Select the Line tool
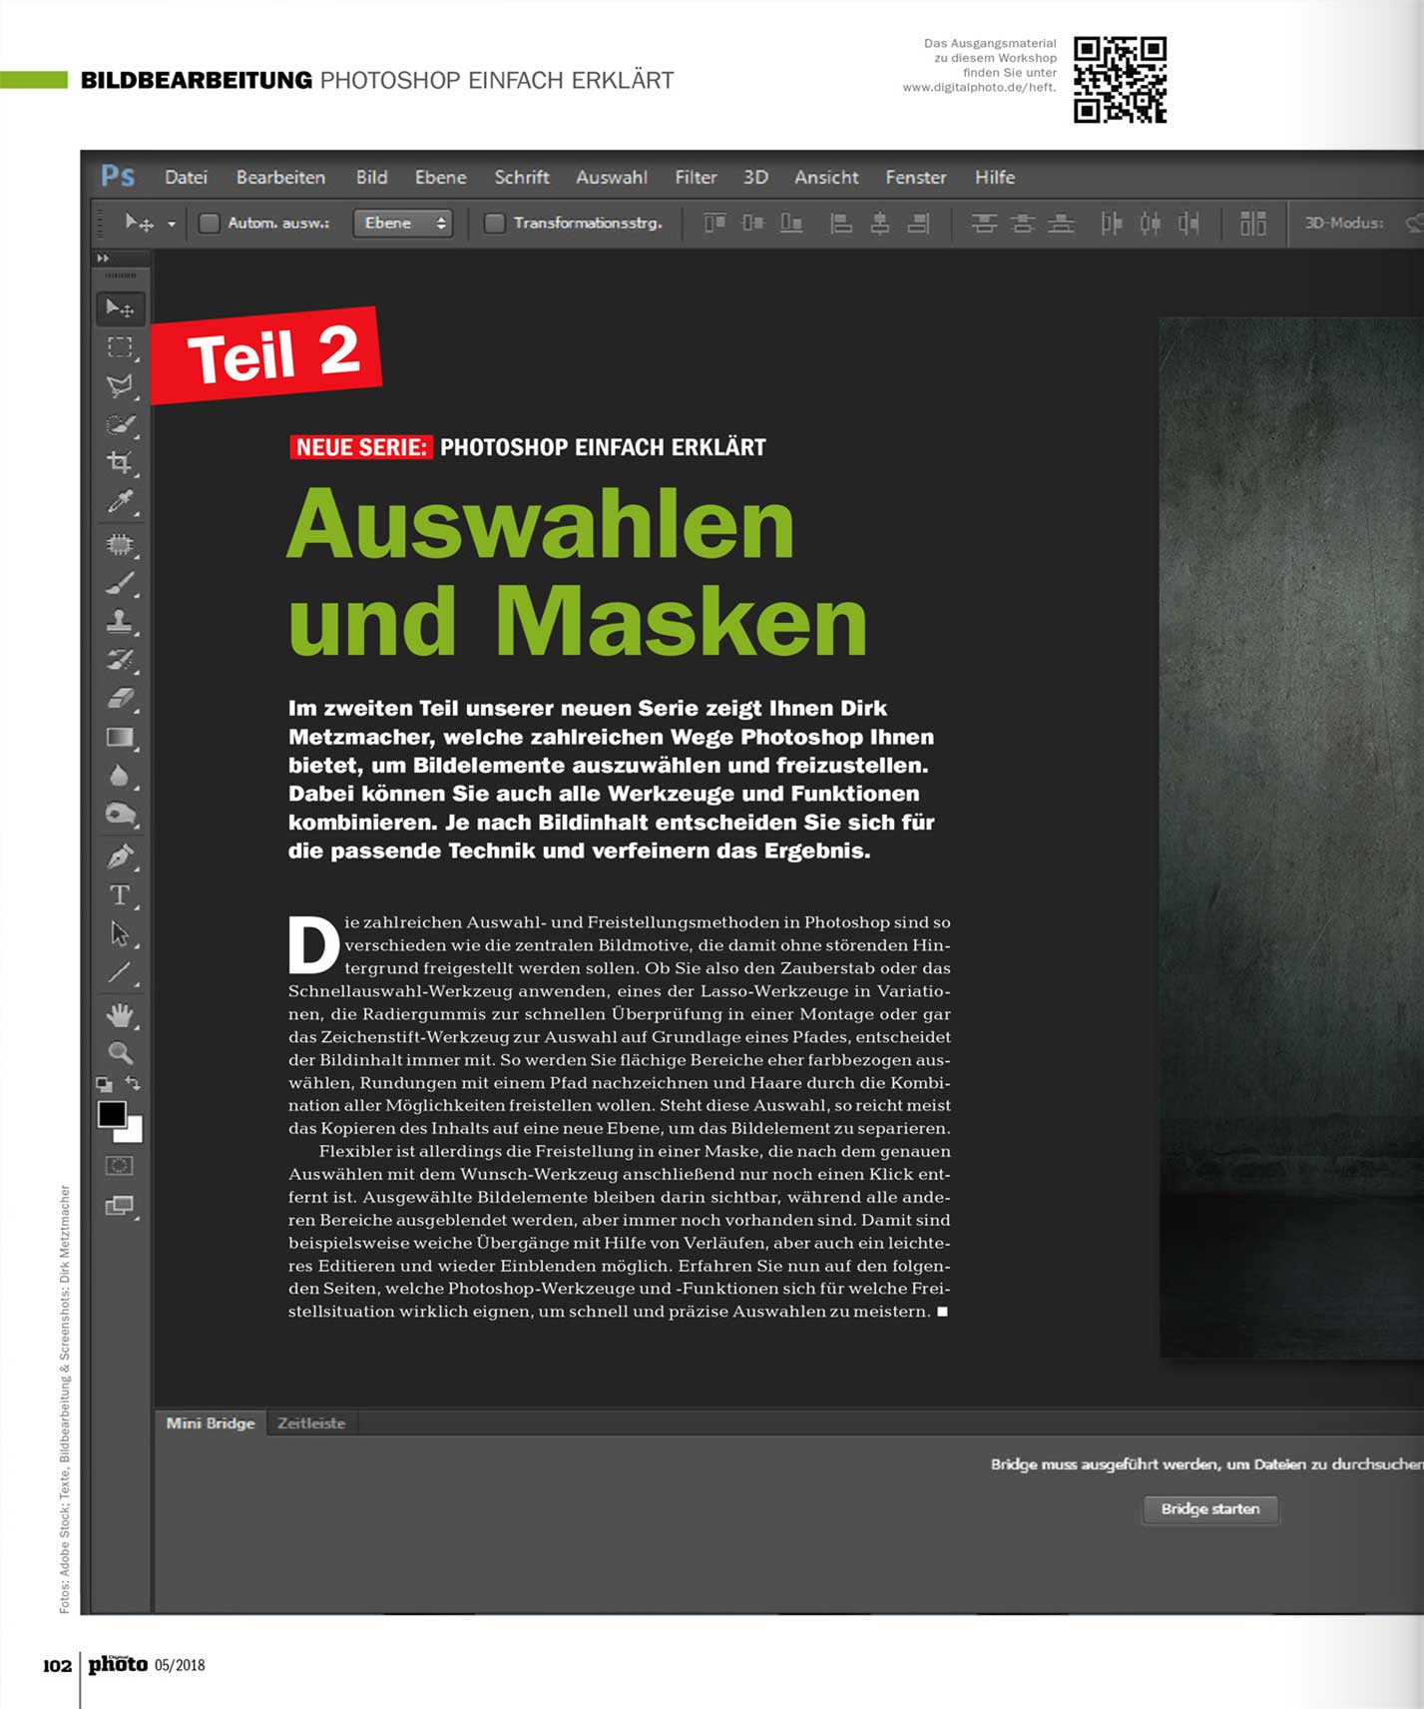The image size is (1424, 1709). click(120, 973)
